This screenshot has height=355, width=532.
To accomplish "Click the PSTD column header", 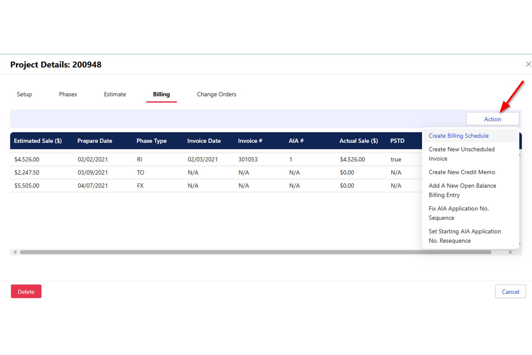I will (397, 141).
